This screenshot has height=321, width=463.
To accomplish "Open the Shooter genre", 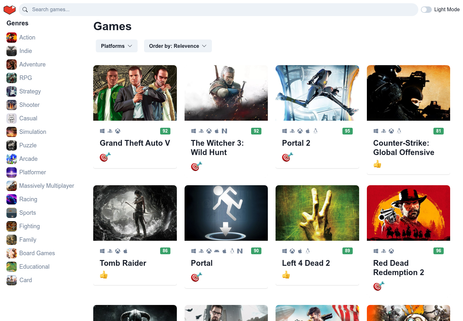I will 30,105.
